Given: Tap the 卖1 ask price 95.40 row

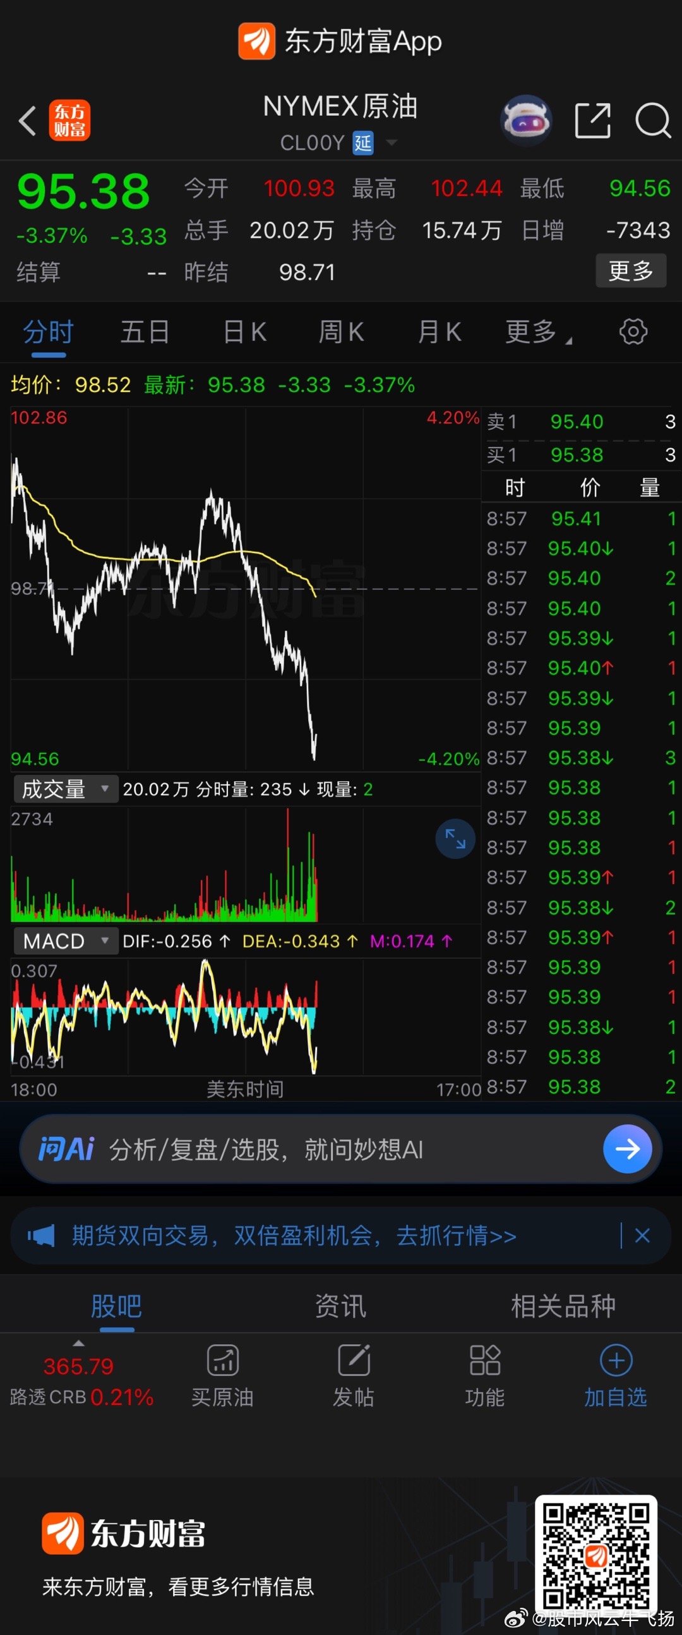Looking at the screenshot, I should 580,422.
